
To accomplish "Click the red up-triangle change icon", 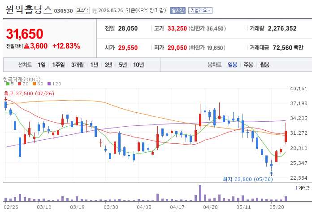I will (26, 46).
